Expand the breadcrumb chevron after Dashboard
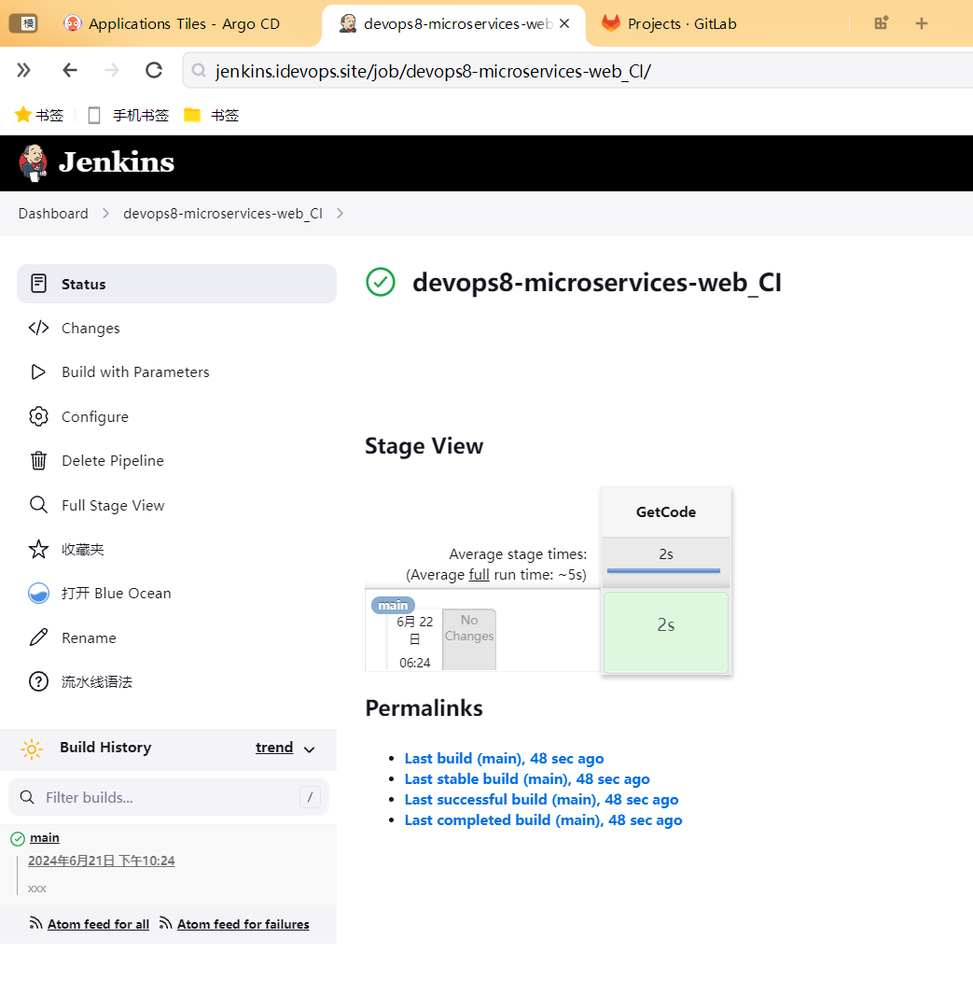Image resolution: width=973 pixels, height=994 pixels. [x=105, y=214]
